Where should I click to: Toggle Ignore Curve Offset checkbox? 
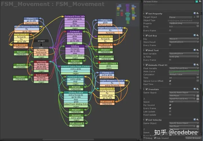point(170,81)
